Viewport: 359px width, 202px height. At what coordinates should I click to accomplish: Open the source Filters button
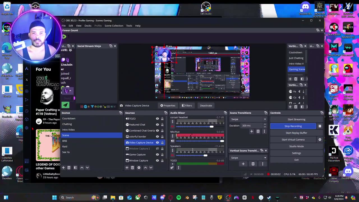point(187,105)
